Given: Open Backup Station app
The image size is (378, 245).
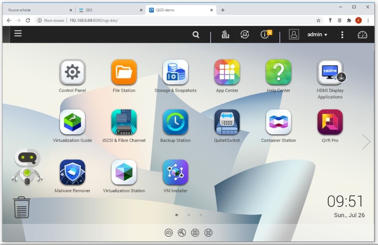Looking at the screenshot, I should pos(175,122).
